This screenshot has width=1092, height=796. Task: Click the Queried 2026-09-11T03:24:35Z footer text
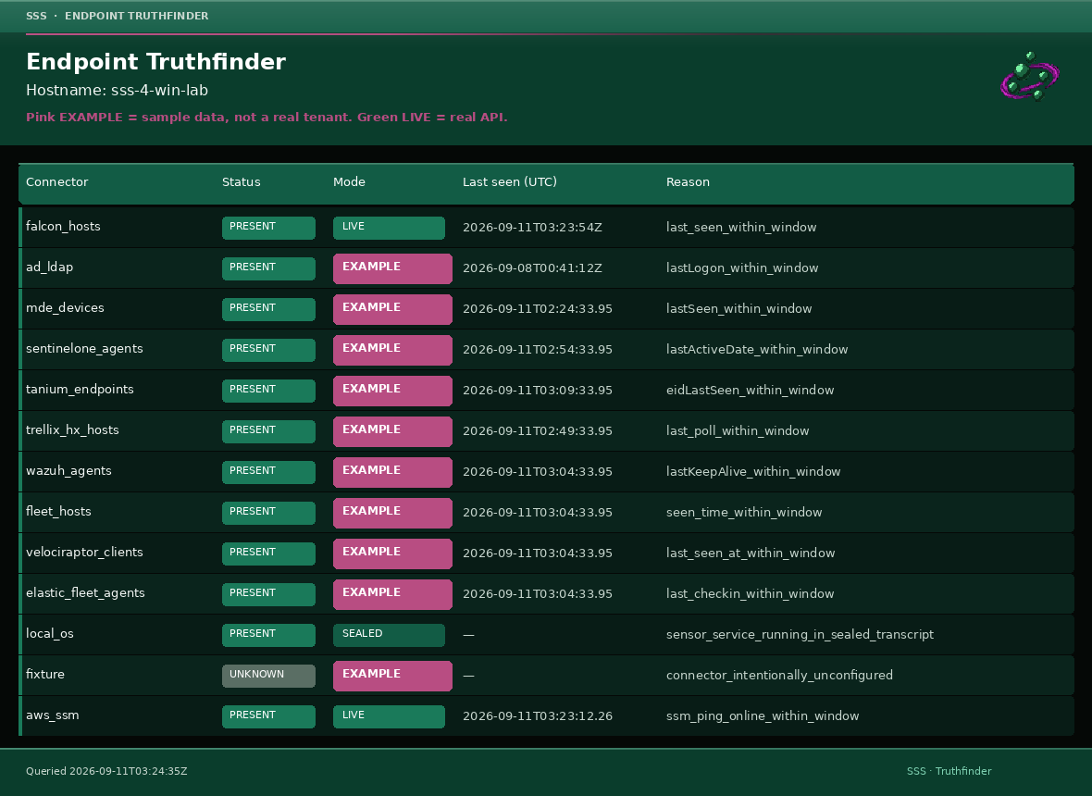[x=106, y=771]
